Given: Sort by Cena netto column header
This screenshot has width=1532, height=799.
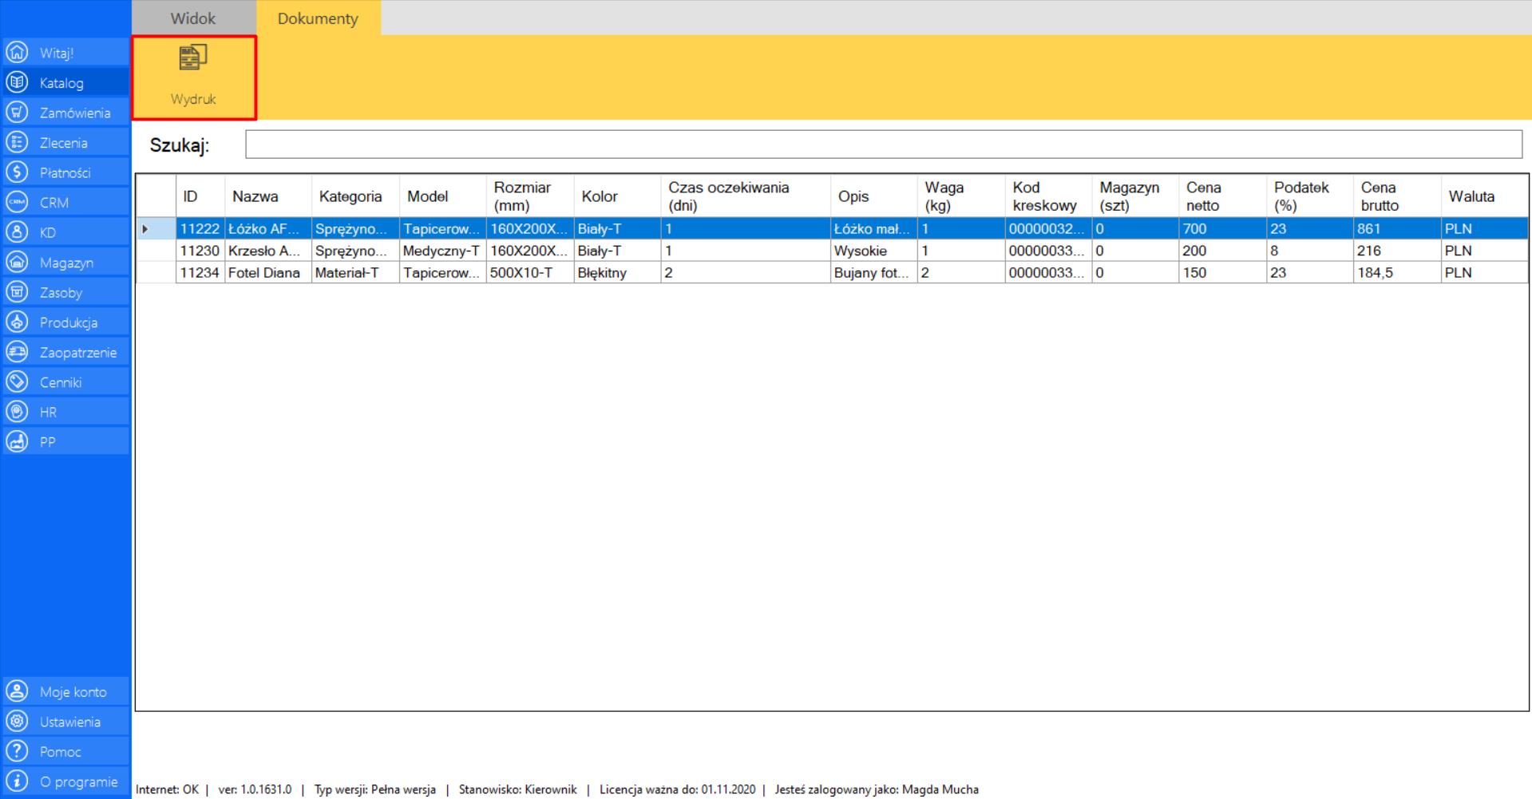Looking at the screenshot, I should 1203,196.
